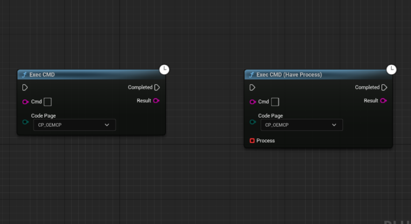Click Code Page label on Exec CMD (Have Process)
This screenshot has height=224, width=411.
(270, 115)
